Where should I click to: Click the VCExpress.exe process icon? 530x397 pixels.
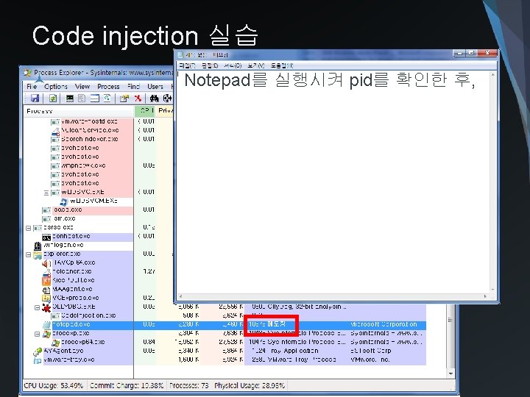pos(46,298)
